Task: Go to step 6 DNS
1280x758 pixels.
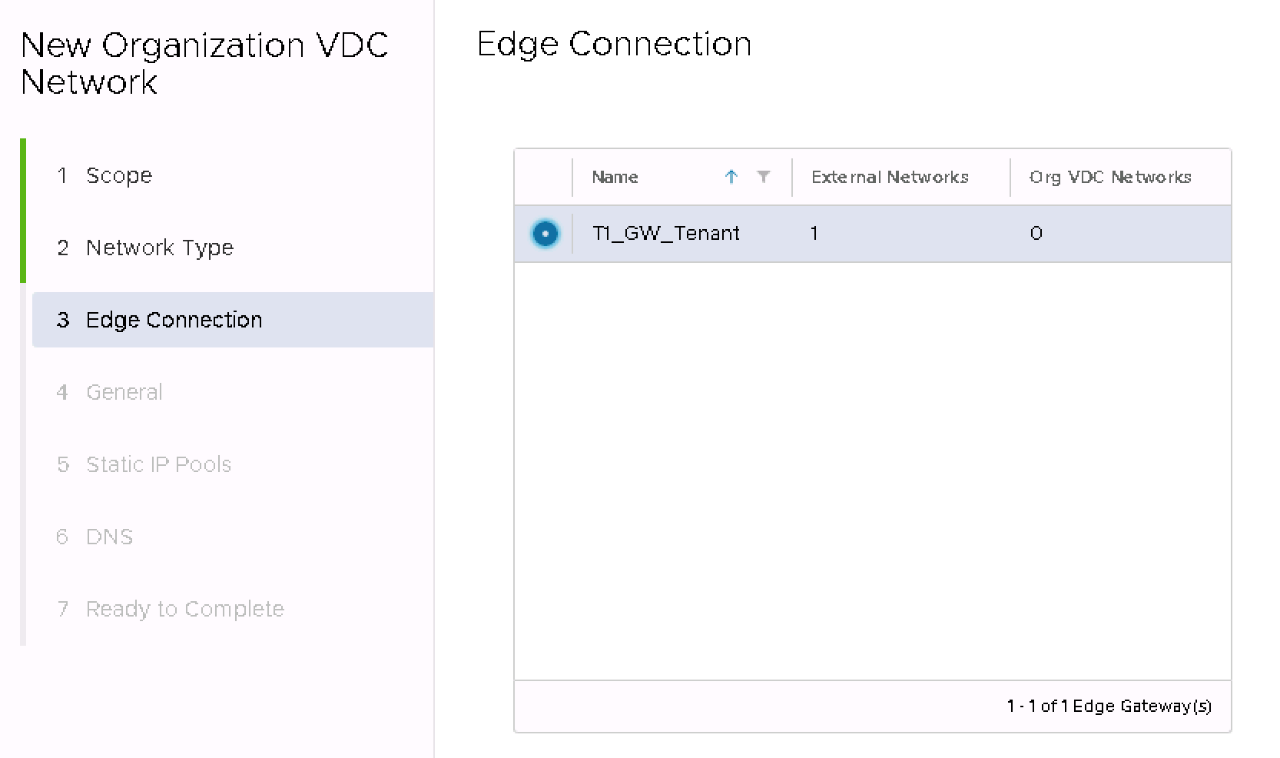Action: 109,537
